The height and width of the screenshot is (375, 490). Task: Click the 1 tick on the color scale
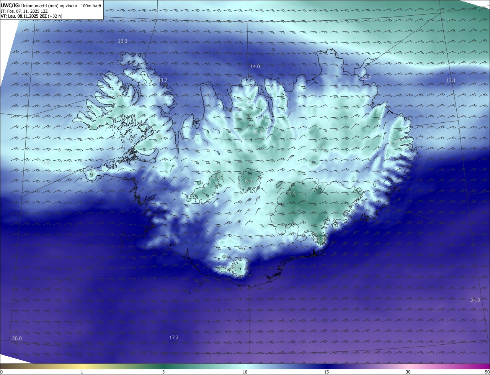(82, 372)
